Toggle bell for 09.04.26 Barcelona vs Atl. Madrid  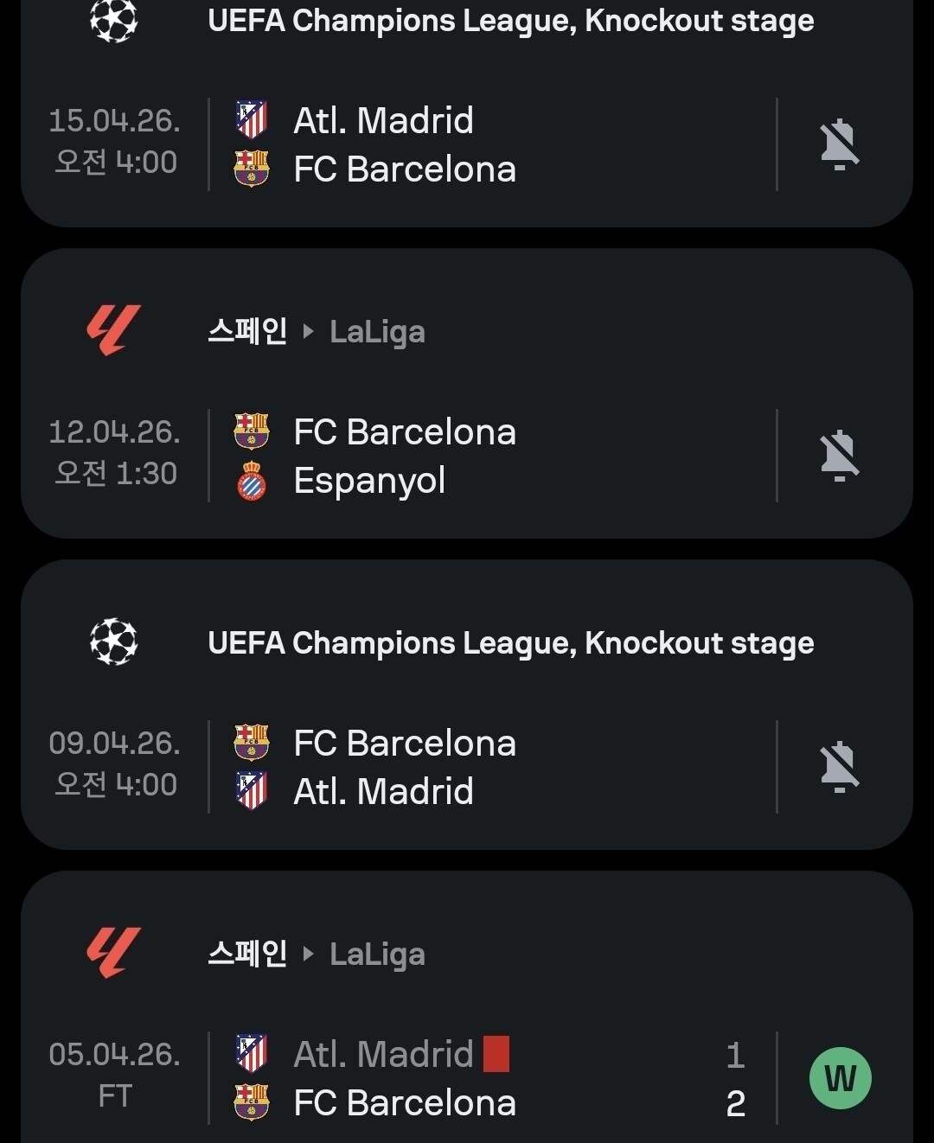click(839, 766)
